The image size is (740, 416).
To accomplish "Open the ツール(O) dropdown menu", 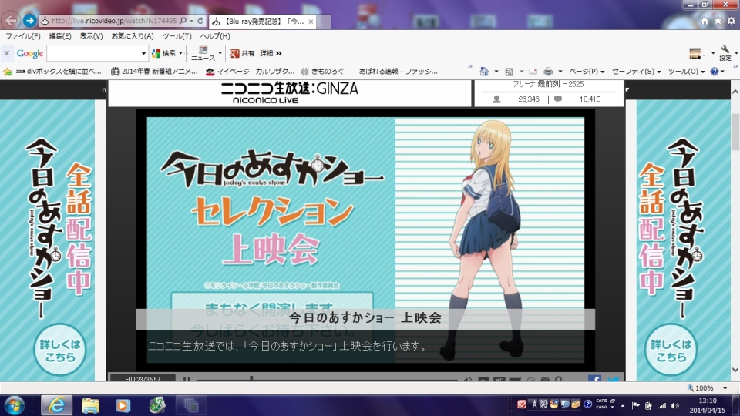I will [x=686, y=71].
